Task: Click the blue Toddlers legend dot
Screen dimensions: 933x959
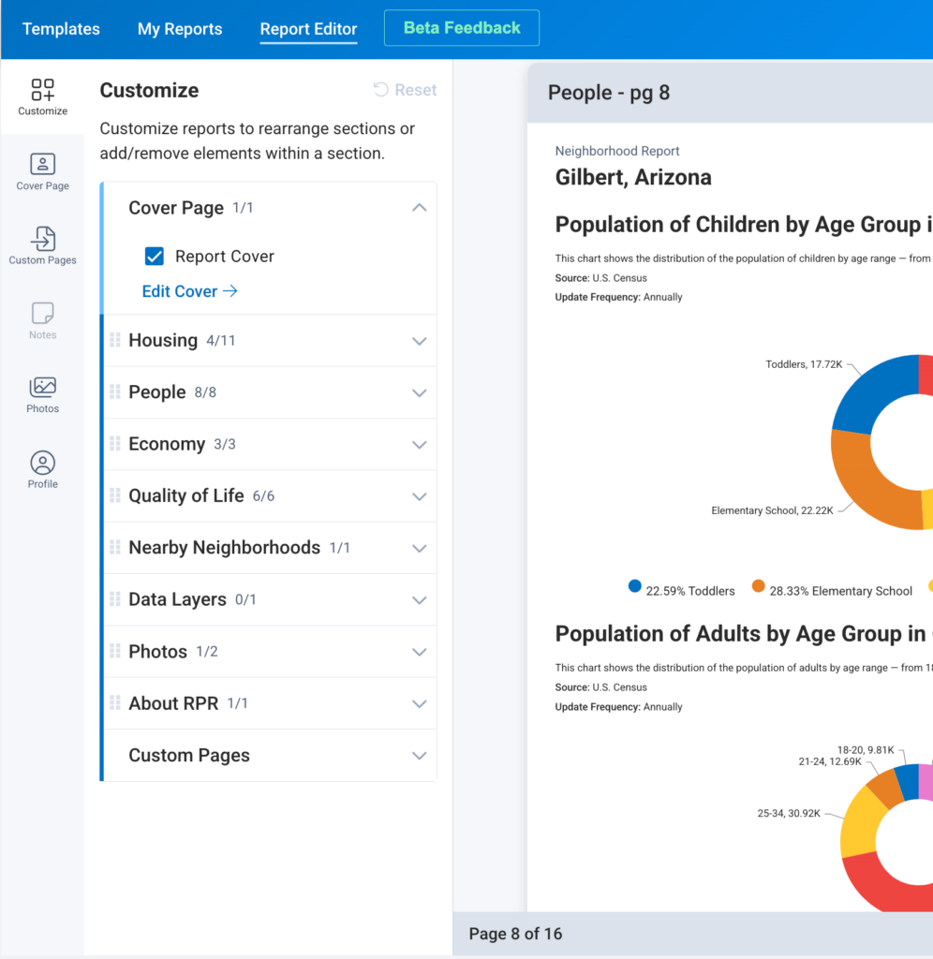Action: click(635, 586)
